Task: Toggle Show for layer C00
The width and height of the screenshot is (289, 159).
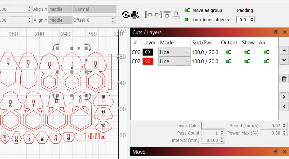Action: coord(247,52)
